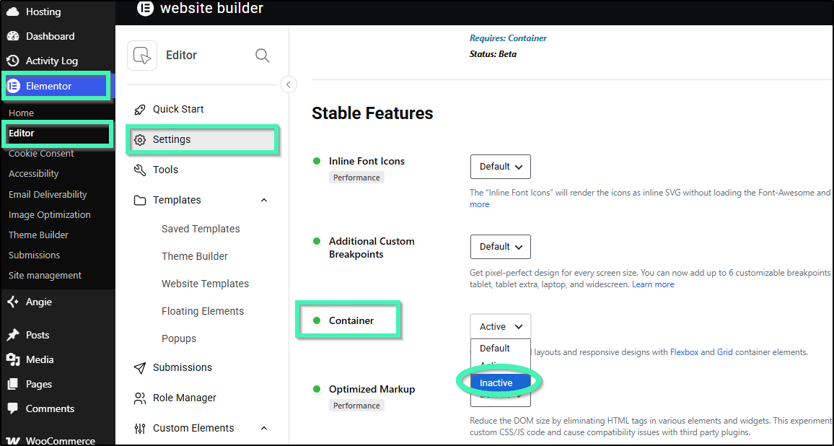Open Elementor Home submenu
834x446 pixels.
tap(21, 113)
